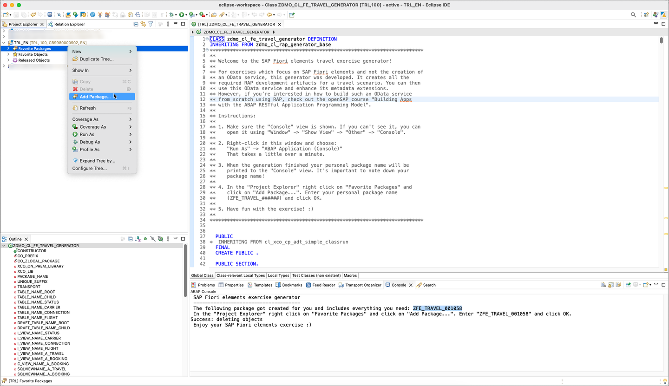Open the New submenu in context menu
This screenshot has width=669, height=386.
[102, 52]
